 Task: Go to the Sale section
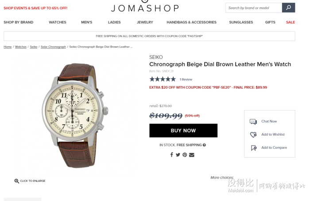[x=291, y=22]
